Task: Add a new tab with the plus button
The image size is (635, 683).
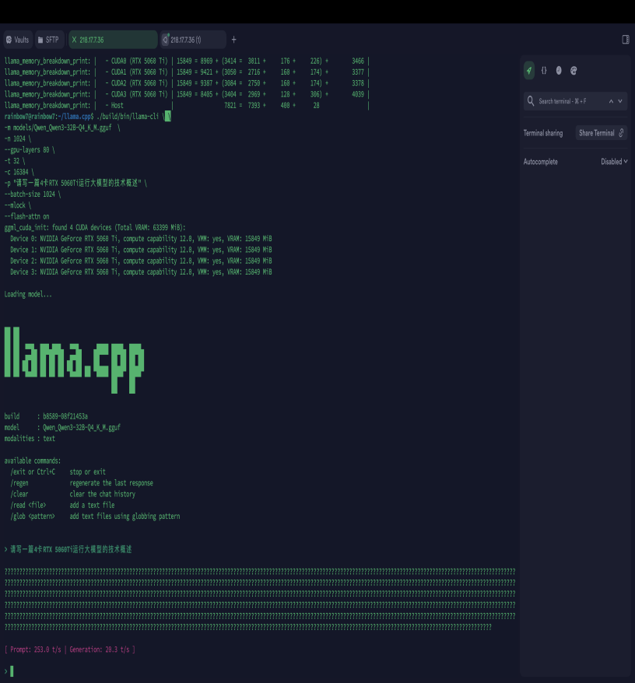Action: click(233, 40)
